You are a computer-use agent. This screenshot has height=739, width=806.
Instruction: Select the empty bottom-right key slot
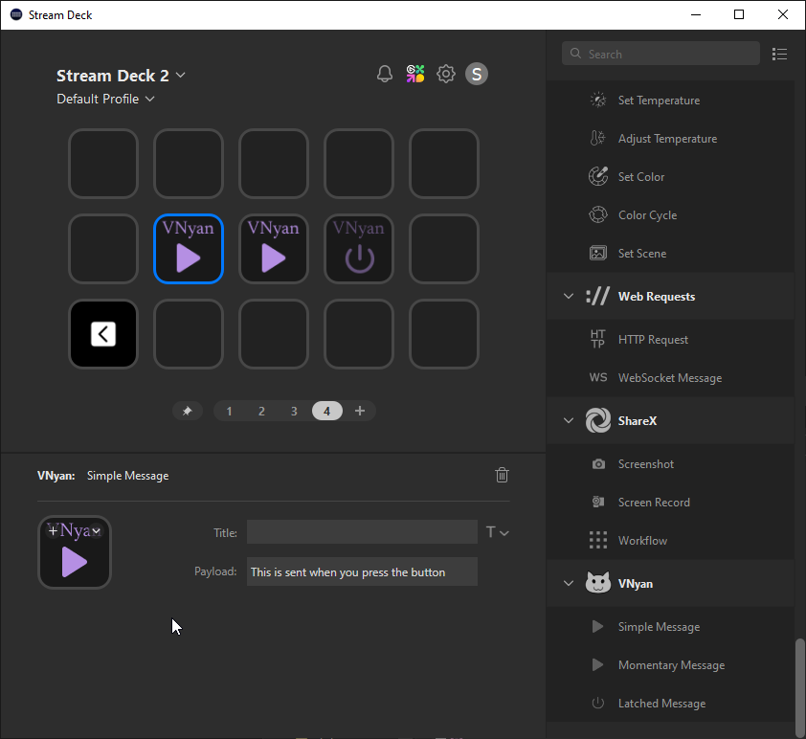click(444, 334)
